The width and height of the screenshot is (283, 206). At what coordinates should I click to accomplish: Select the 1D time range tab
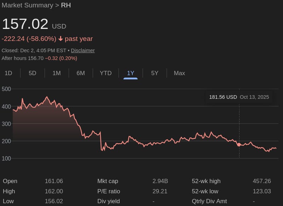tap(8, 73)
